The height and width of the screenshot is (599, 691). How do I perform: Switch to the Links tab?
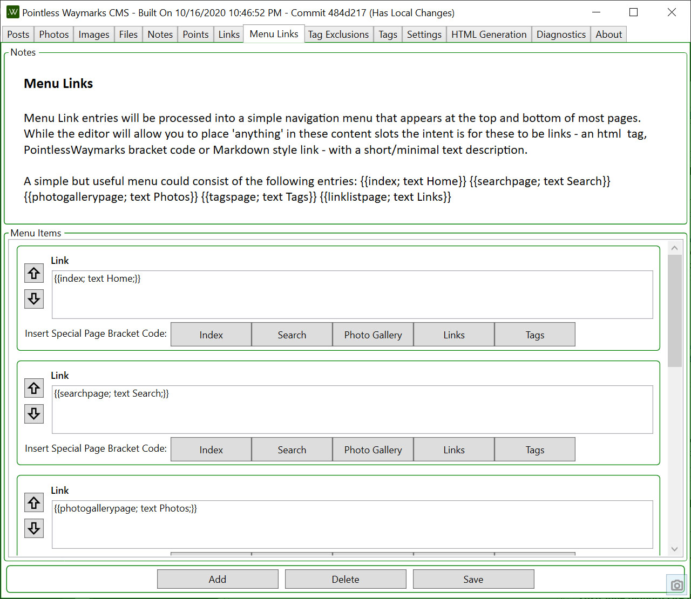pyautogui.click(x=229, y=34)
